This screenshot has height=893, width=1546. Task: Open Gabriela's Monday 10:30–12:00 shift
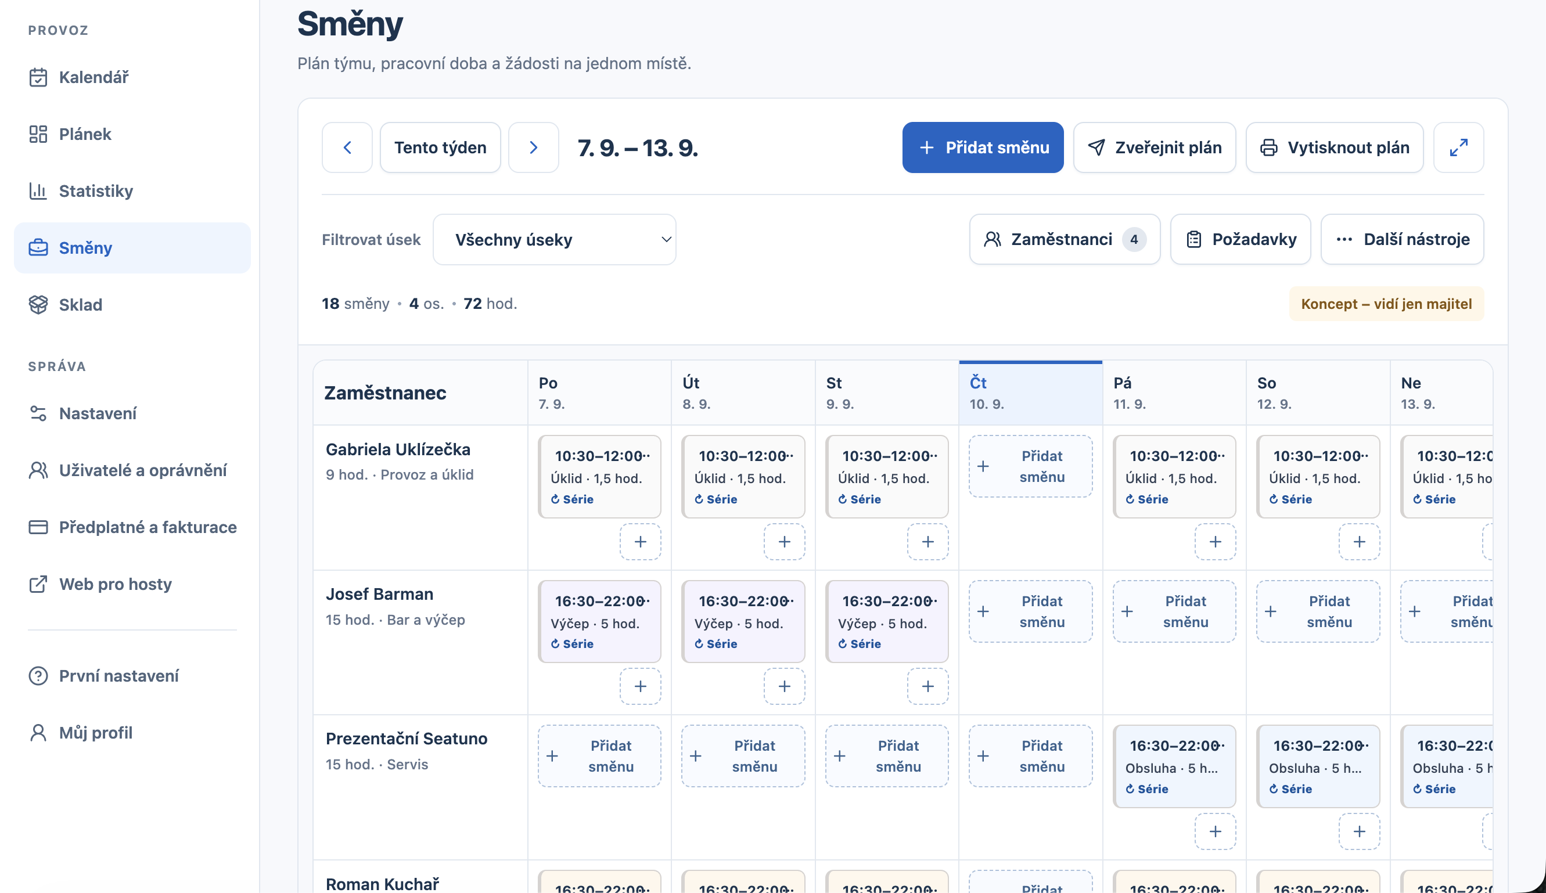coord(599,477)
